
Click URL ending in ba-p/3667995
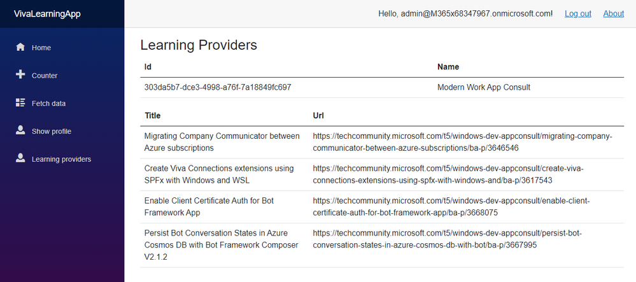pyautogui.click(x=448, y=239)
